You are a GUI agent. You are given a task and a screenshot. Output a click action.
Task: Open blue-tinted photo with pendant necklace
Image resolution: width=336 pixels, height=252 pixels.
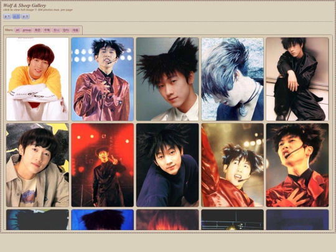233,79
